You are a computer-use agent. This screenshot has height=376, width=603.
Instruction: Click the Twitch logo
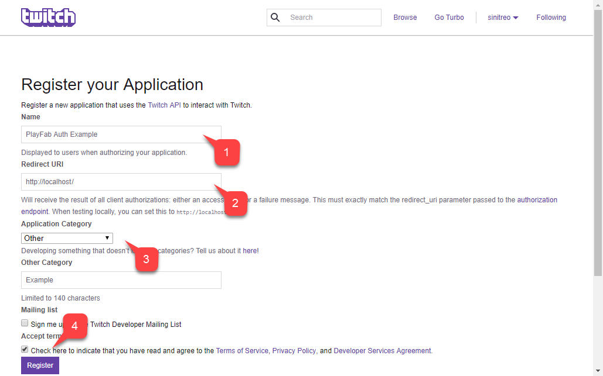click(48, 17)
